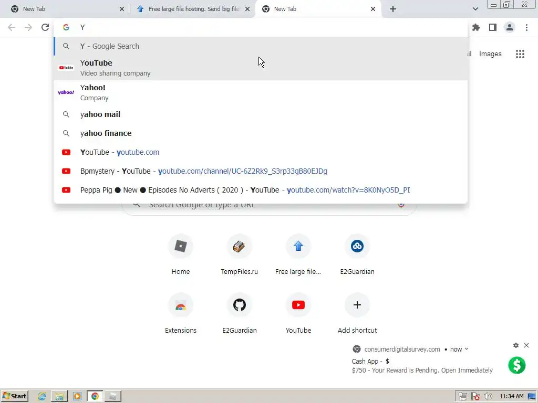Go forward to the next page

click(x=28, y=27)
